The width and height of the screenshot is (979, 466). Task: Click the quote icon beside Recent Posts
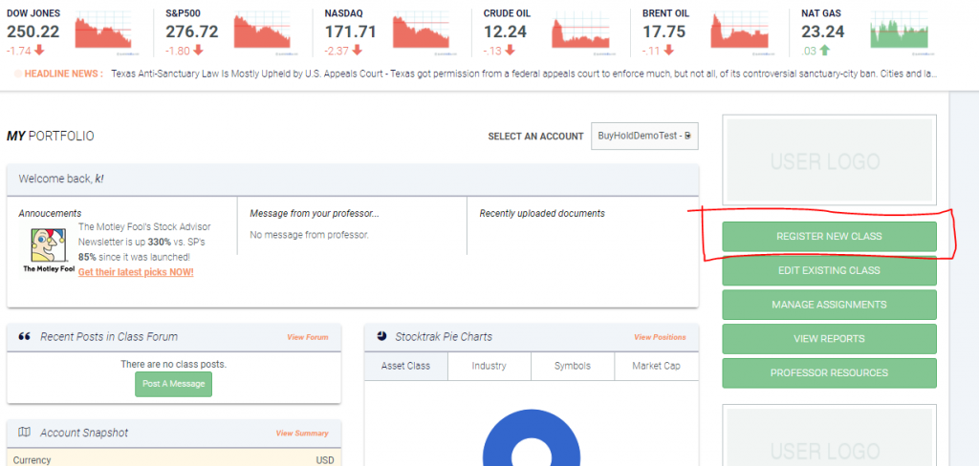[x=24, y=337]
